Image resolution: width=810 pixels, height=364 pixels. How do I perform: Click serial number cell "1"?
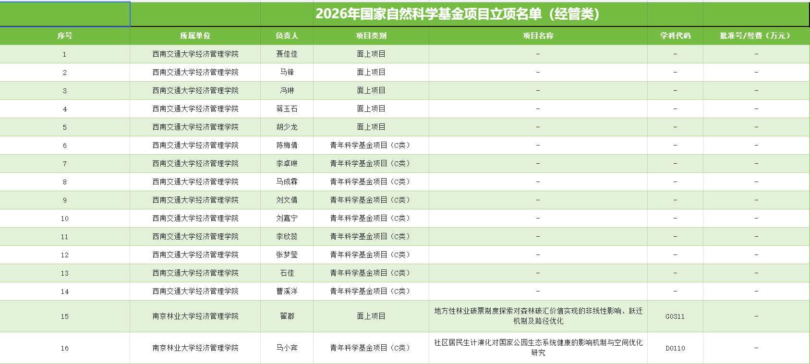click(65, 54)
